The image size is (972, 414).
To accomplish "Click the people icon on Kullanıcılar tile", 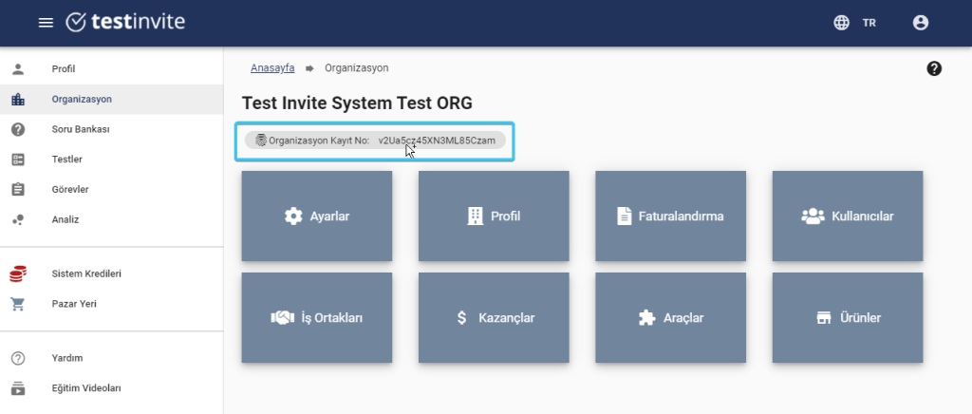I will coord(813,216).
